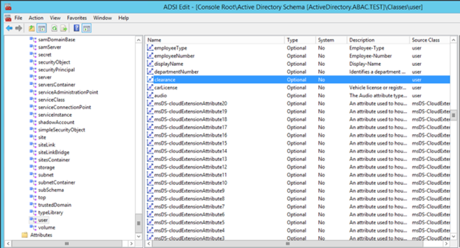This screenshot has width=460, height=248.
Task: Click the Back arrow toolbar icon
Action: (9, 28)
